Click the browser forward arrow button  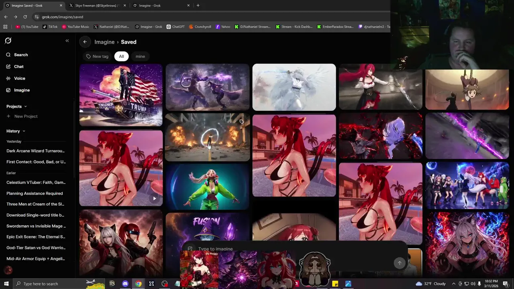(15, 17)
